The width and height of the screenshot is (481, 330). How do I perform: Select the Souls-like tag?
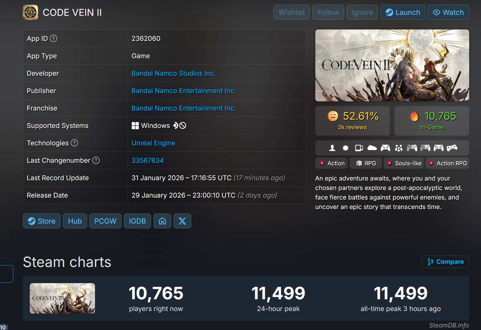(x=403, y=163)
